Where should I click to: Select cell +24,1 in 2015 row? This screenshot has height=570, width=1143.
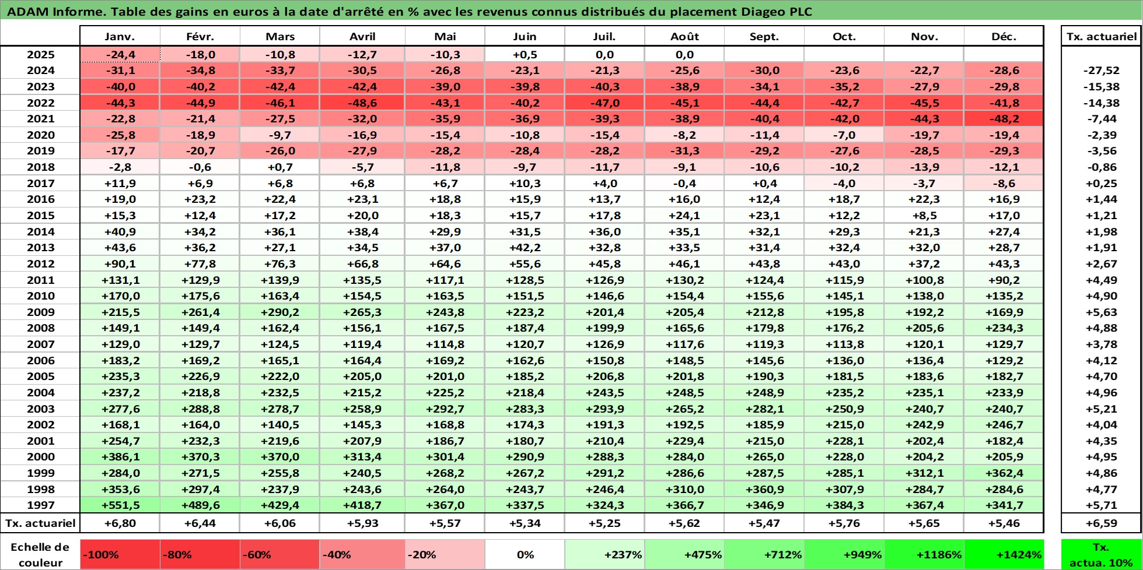coord(684,215)
